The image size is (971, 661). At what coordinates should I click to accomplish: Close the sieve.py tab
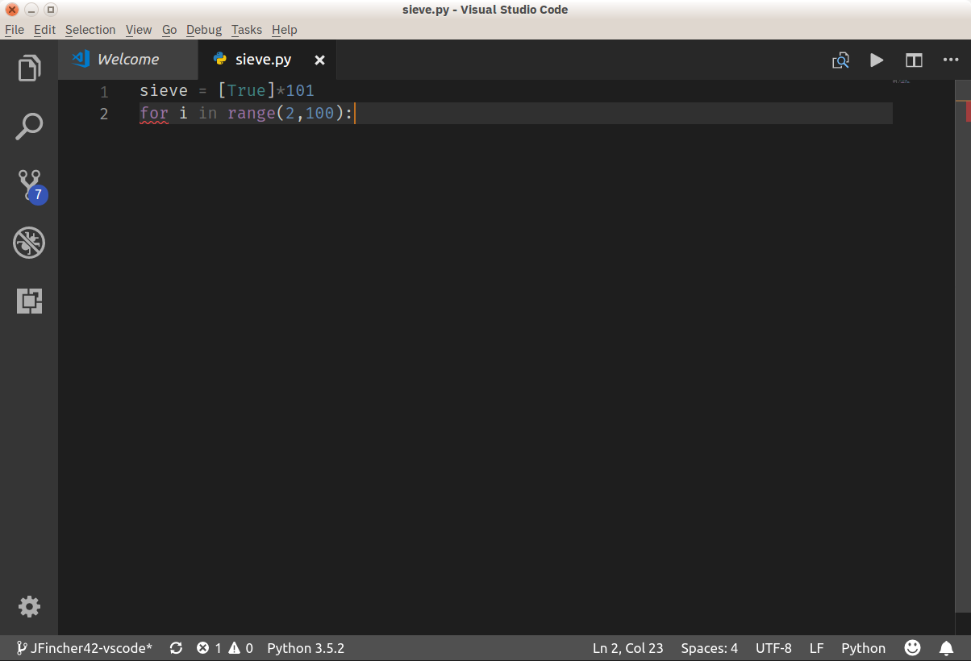click(x=319, y=59)
